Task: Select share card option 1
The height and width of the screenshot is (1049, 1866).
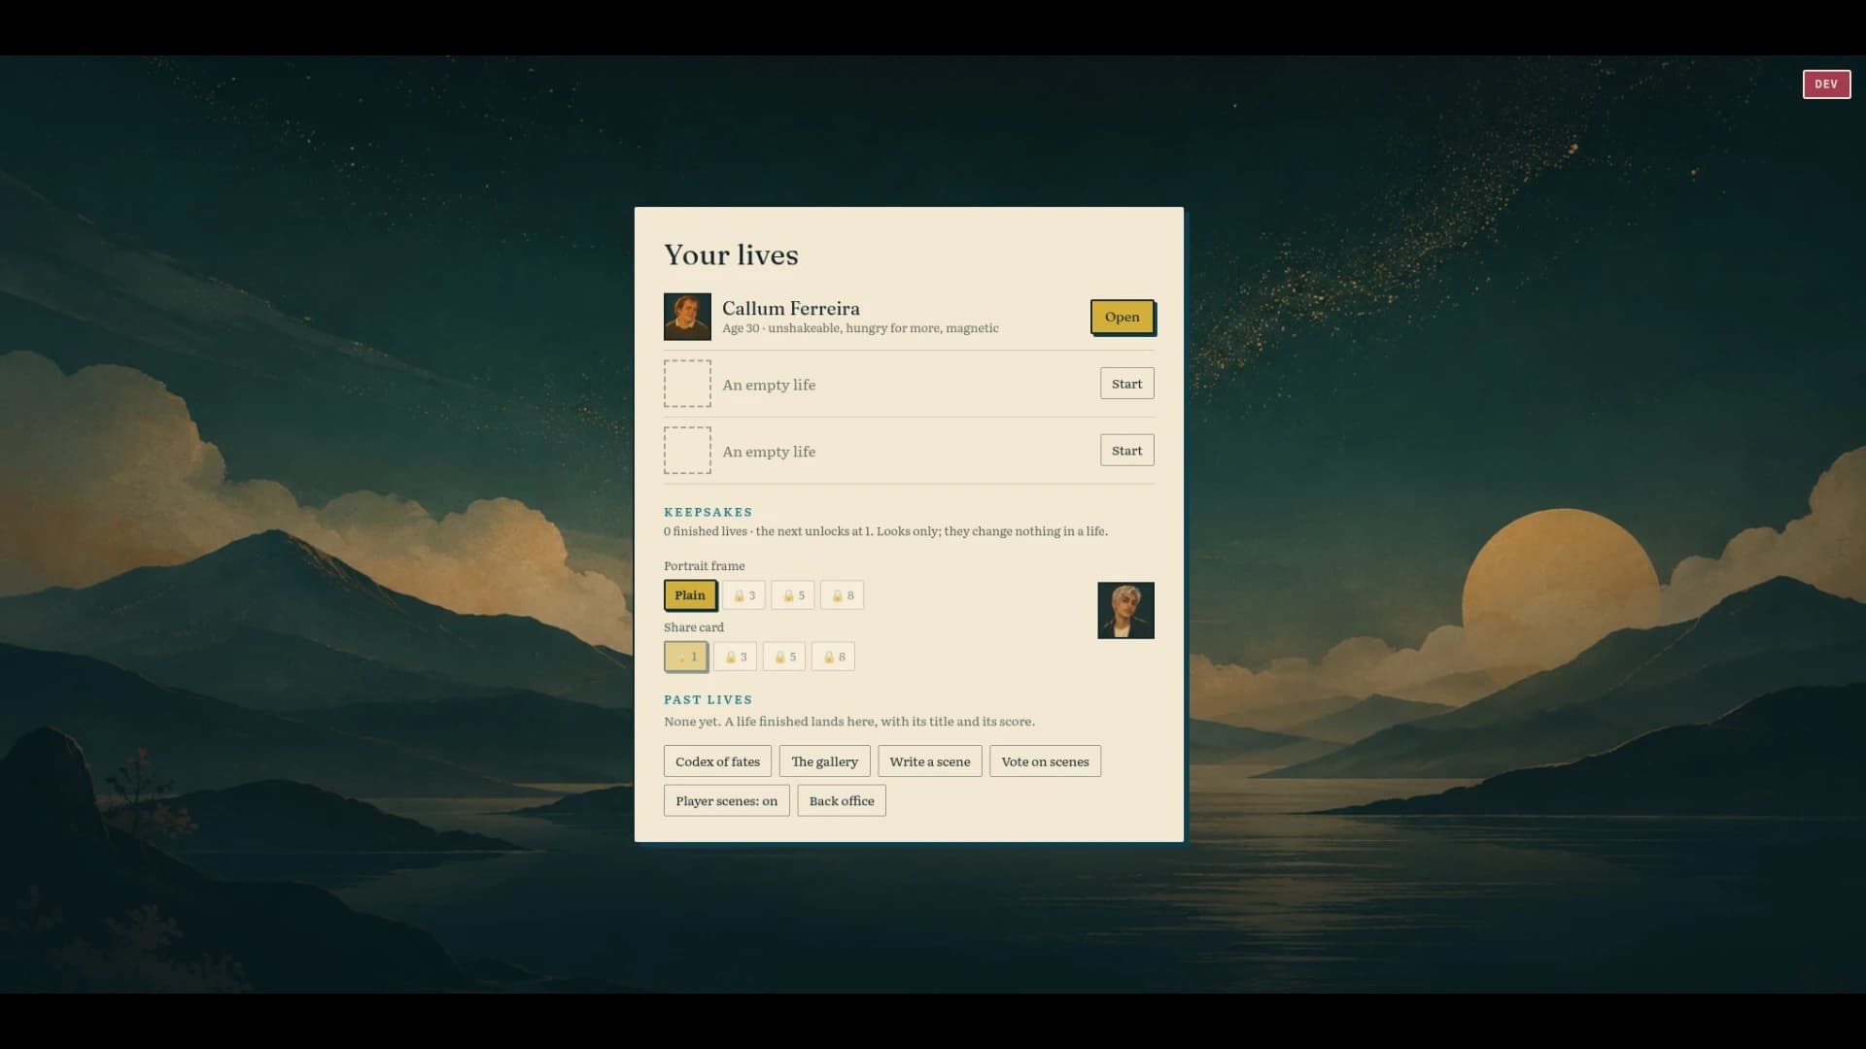Action: click(686, 657)
